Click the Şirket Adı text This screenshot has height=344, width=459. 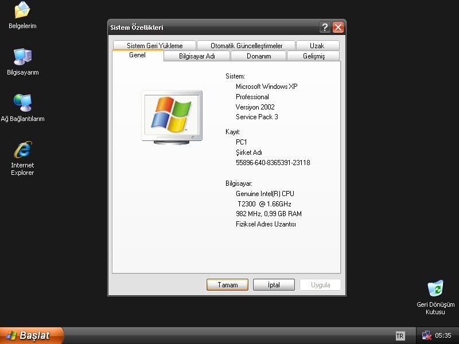coord(249,153)
